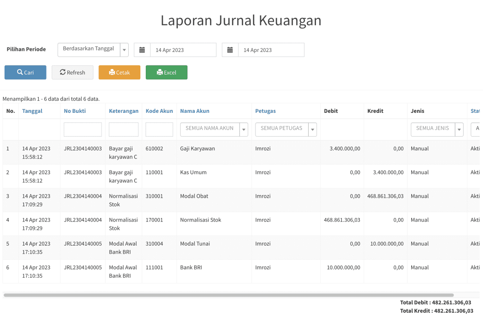The width and height of the screenshot is (483, 325).
Task: Open the Semua Petugas filter dropdown
Action: tap(286, 130)
